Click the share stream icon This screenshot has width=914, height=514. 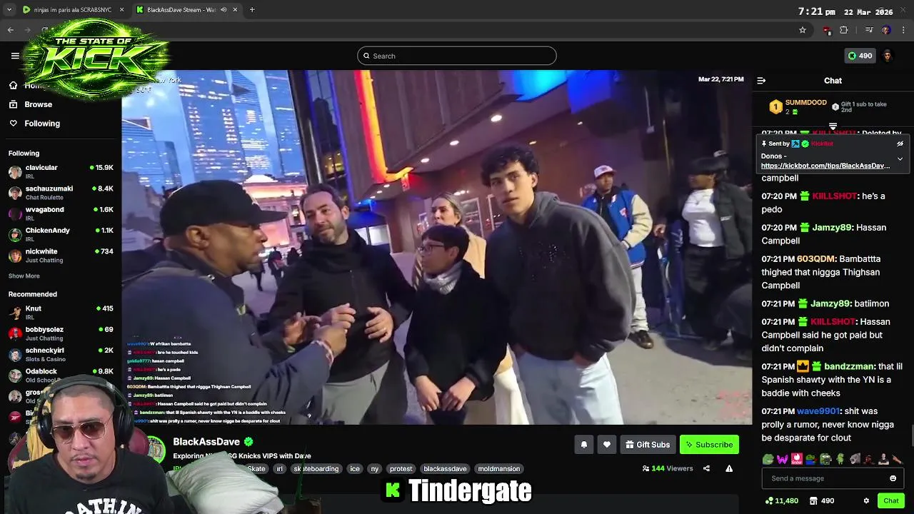706,469
